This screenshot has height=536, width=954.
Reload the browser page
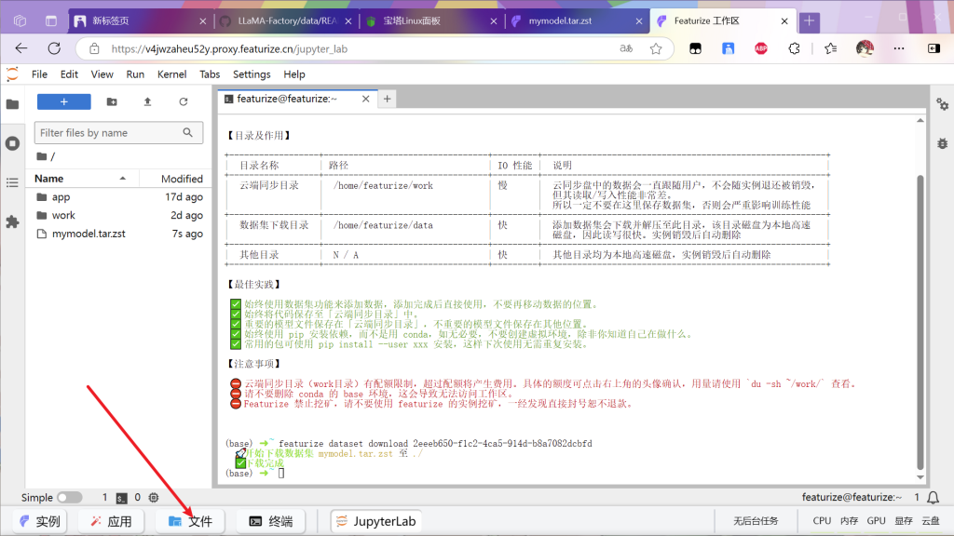coord(54,48)
